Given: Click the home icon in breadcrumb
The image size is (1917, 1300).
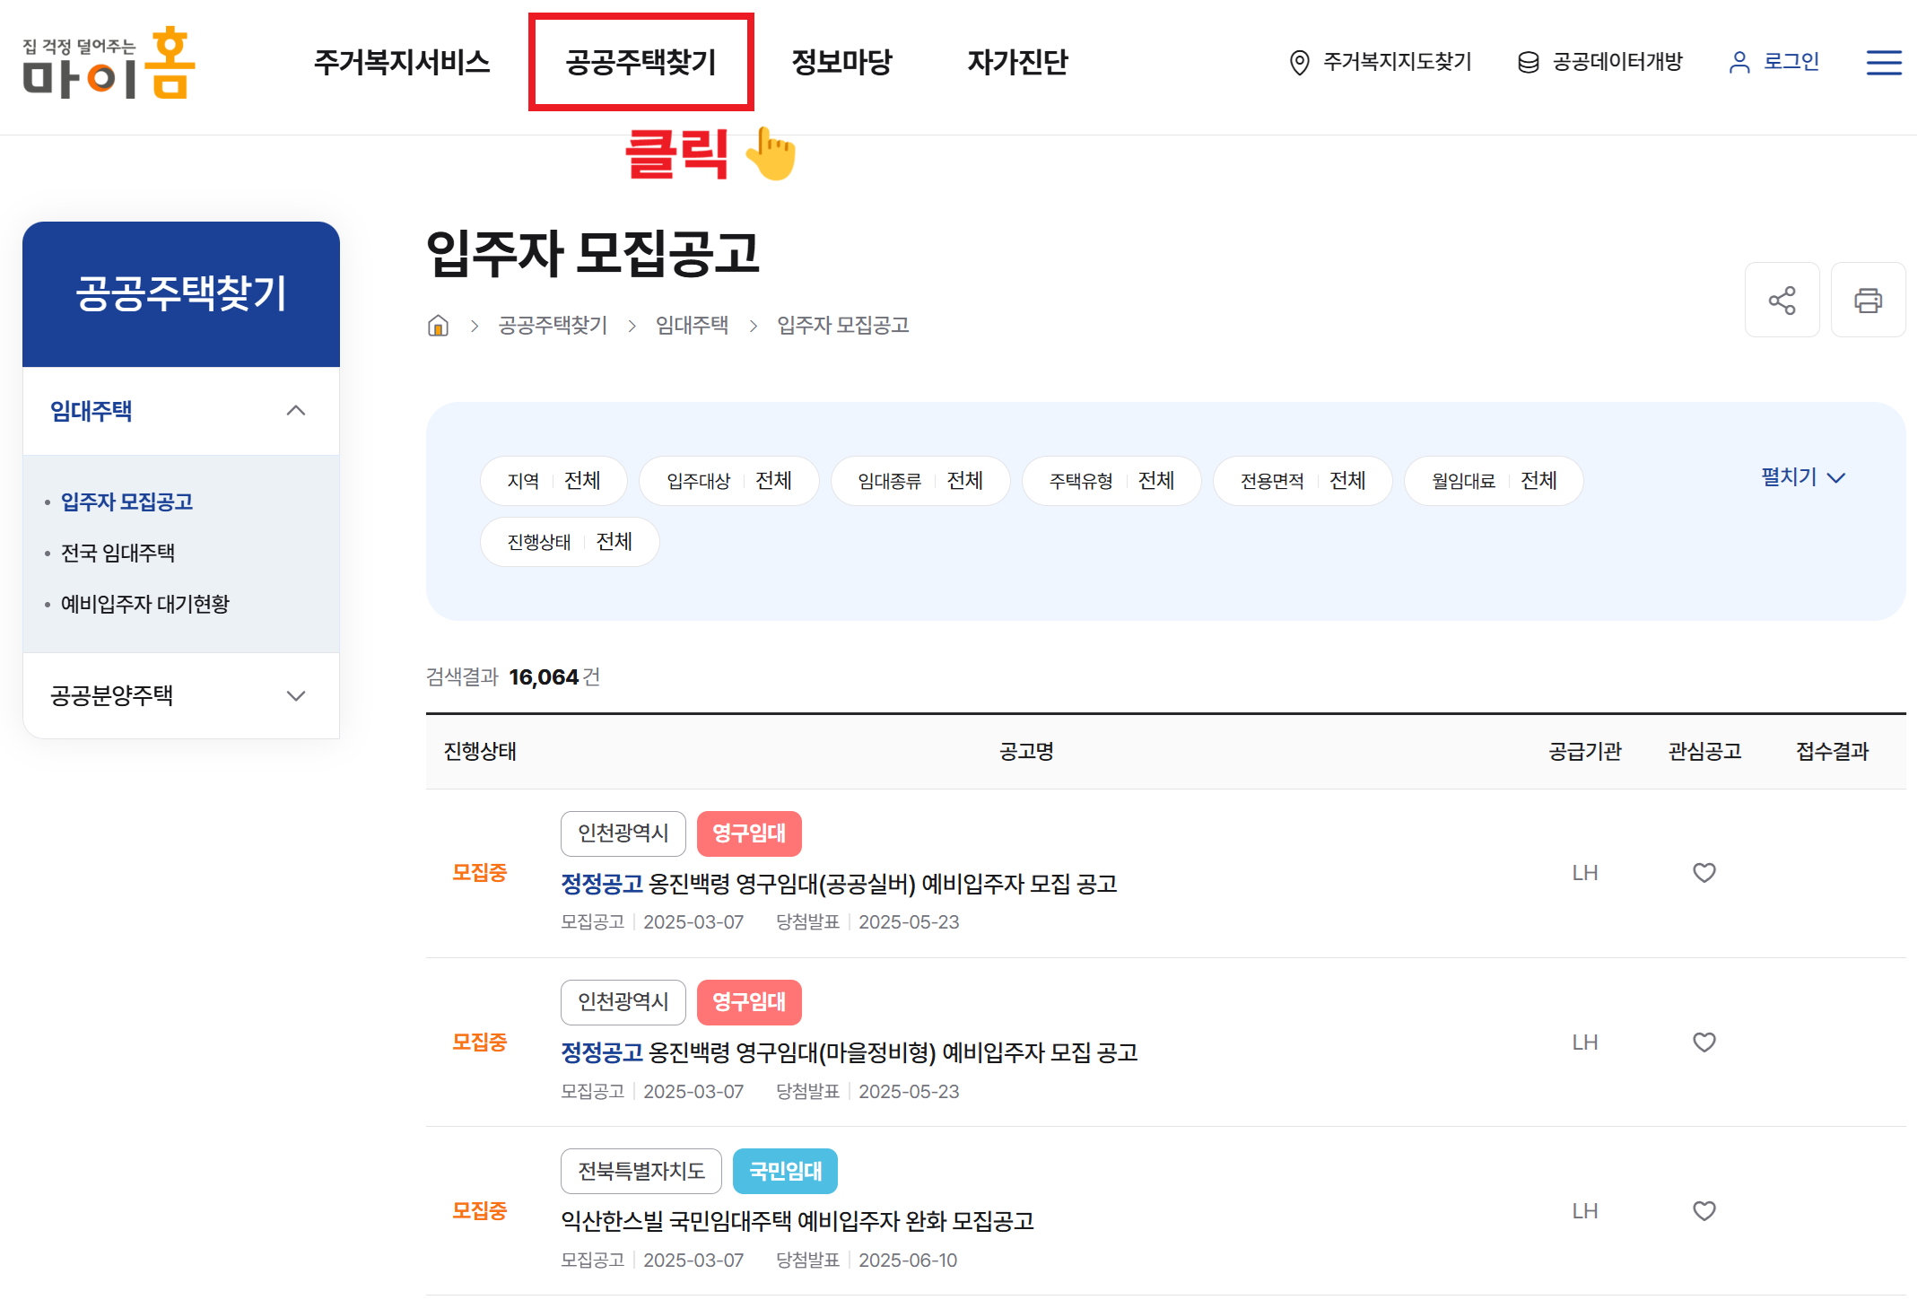Looking at the screenshot, I should [x=438, y=325].
